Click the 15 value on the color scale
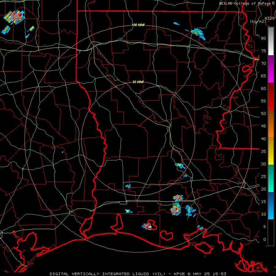276x276 pixels. [263, 202]
